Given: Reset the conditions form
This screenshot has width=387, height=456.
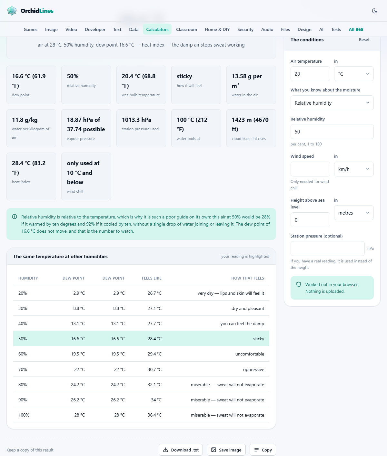Looking at the screenshot, I should pyautogui.click(x=364, y=40).
